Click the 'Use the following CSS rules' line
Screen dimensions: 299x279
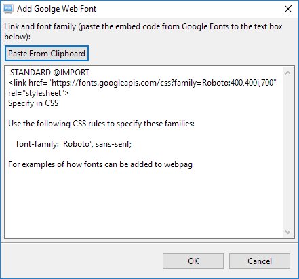click(101, 124)
